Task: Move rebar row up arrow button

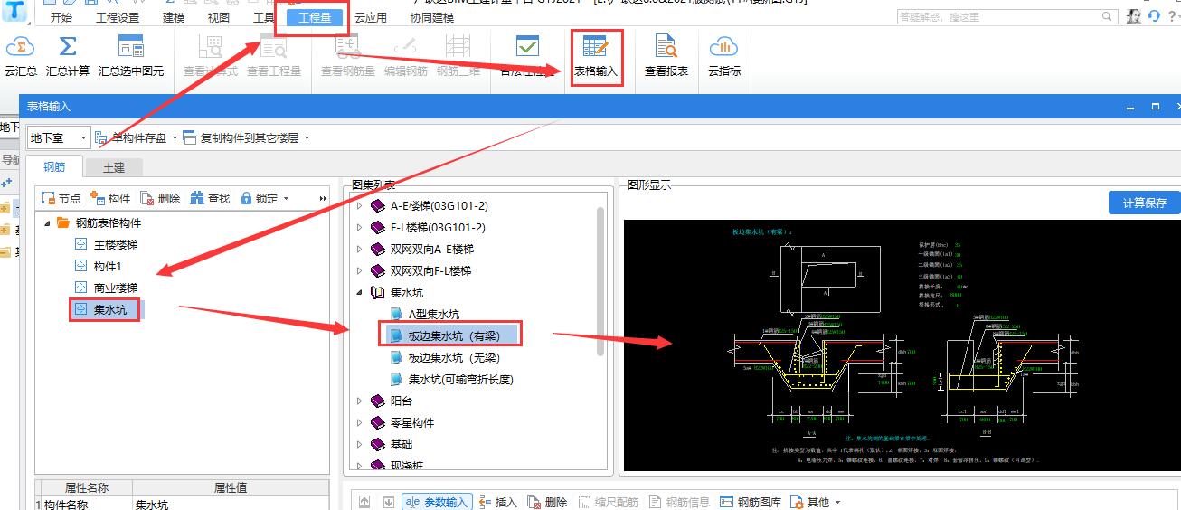Action: 364,502
